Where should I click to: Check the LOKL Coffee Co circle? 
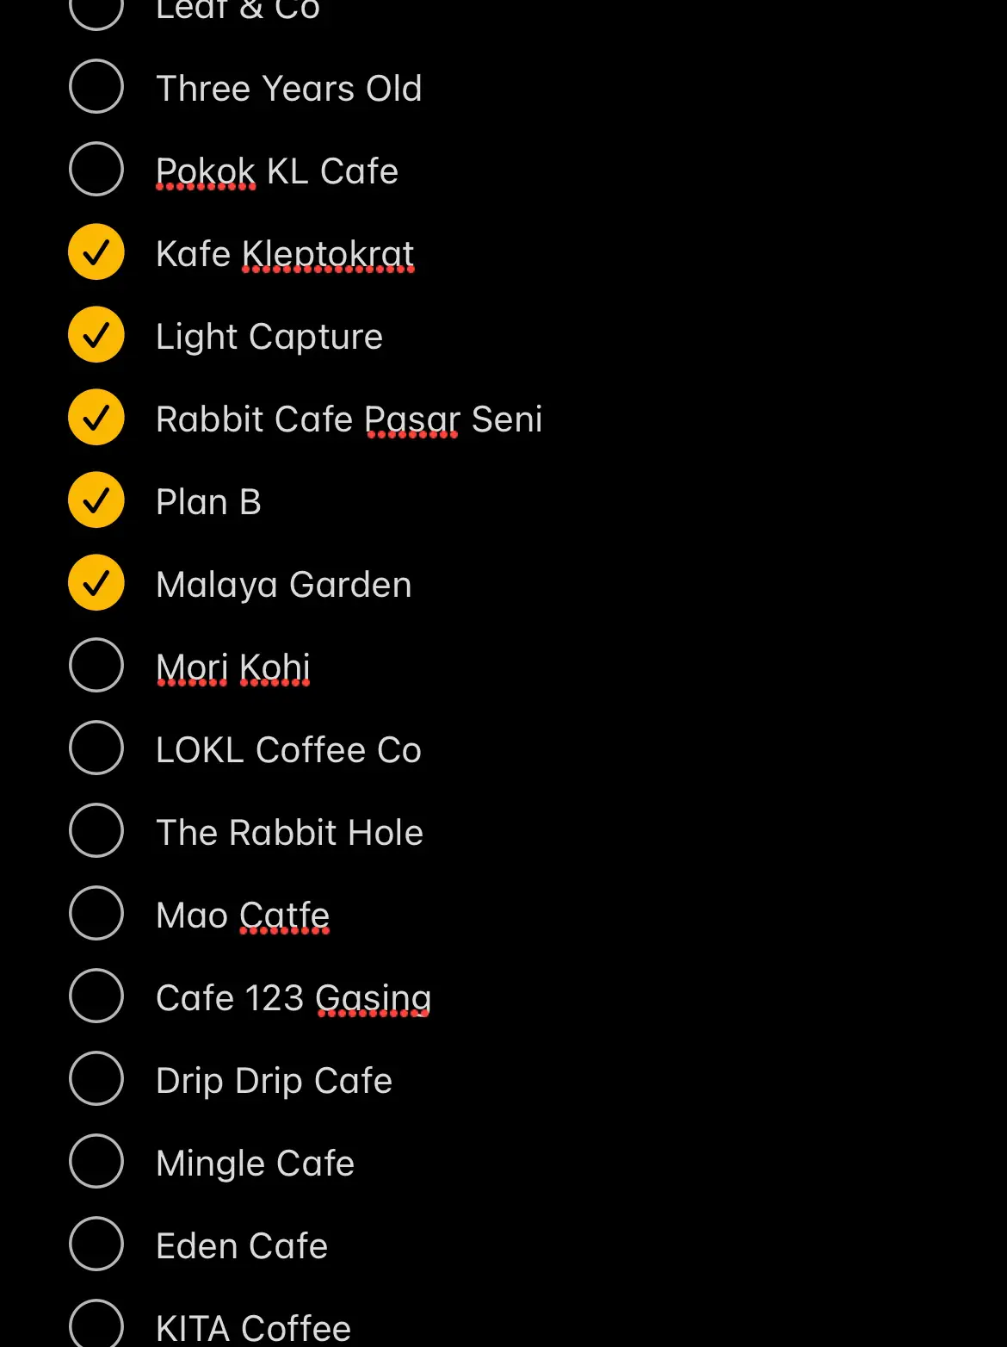[x=96, y=748]
